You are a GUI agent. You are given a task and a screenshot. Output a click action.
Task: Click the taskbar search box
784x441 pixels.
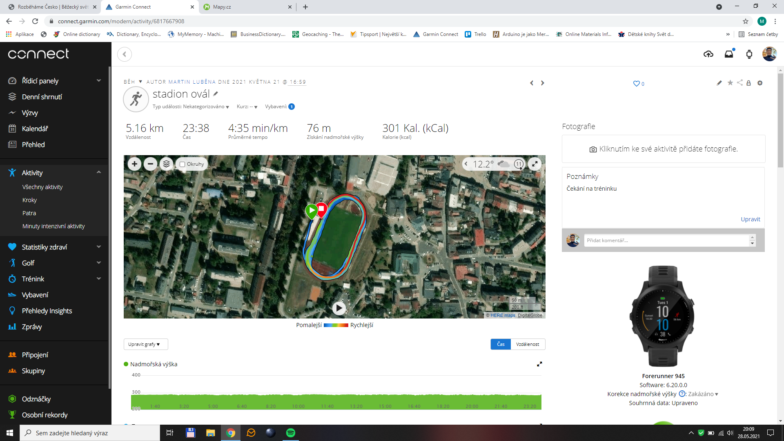(x=90, y=433)
